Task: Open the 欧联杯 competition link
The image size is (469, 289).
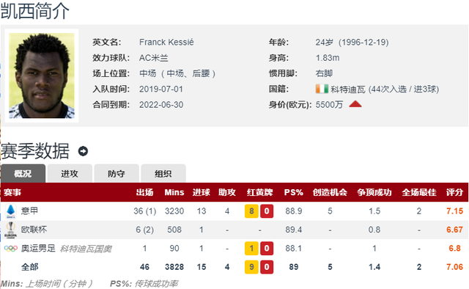Action: pyautogui.click(x=34, y=230)
